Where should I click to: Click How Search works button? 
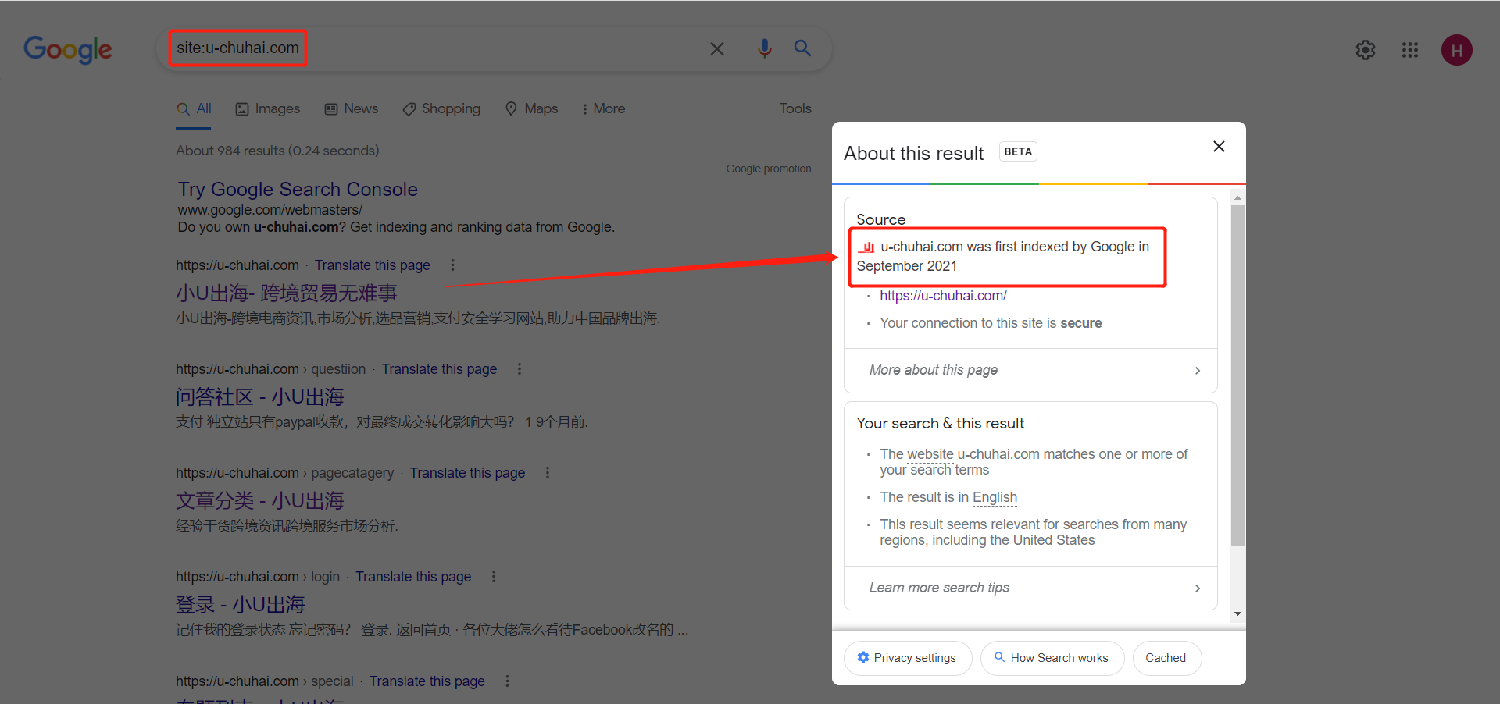(1052, 658)
